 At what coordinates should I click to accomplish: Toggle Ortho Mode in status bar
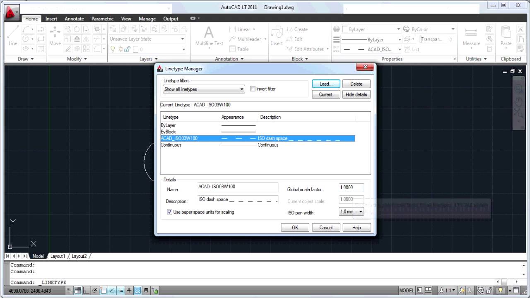(87, 291)
